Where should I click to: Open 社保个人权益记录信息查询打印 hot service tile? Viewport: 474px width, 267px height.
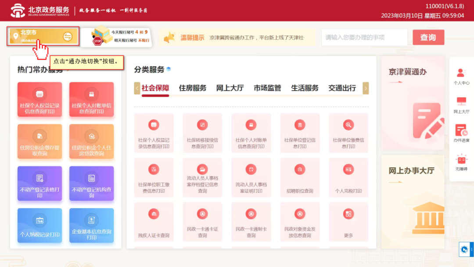pyautogui.click(x=39, y=99)
